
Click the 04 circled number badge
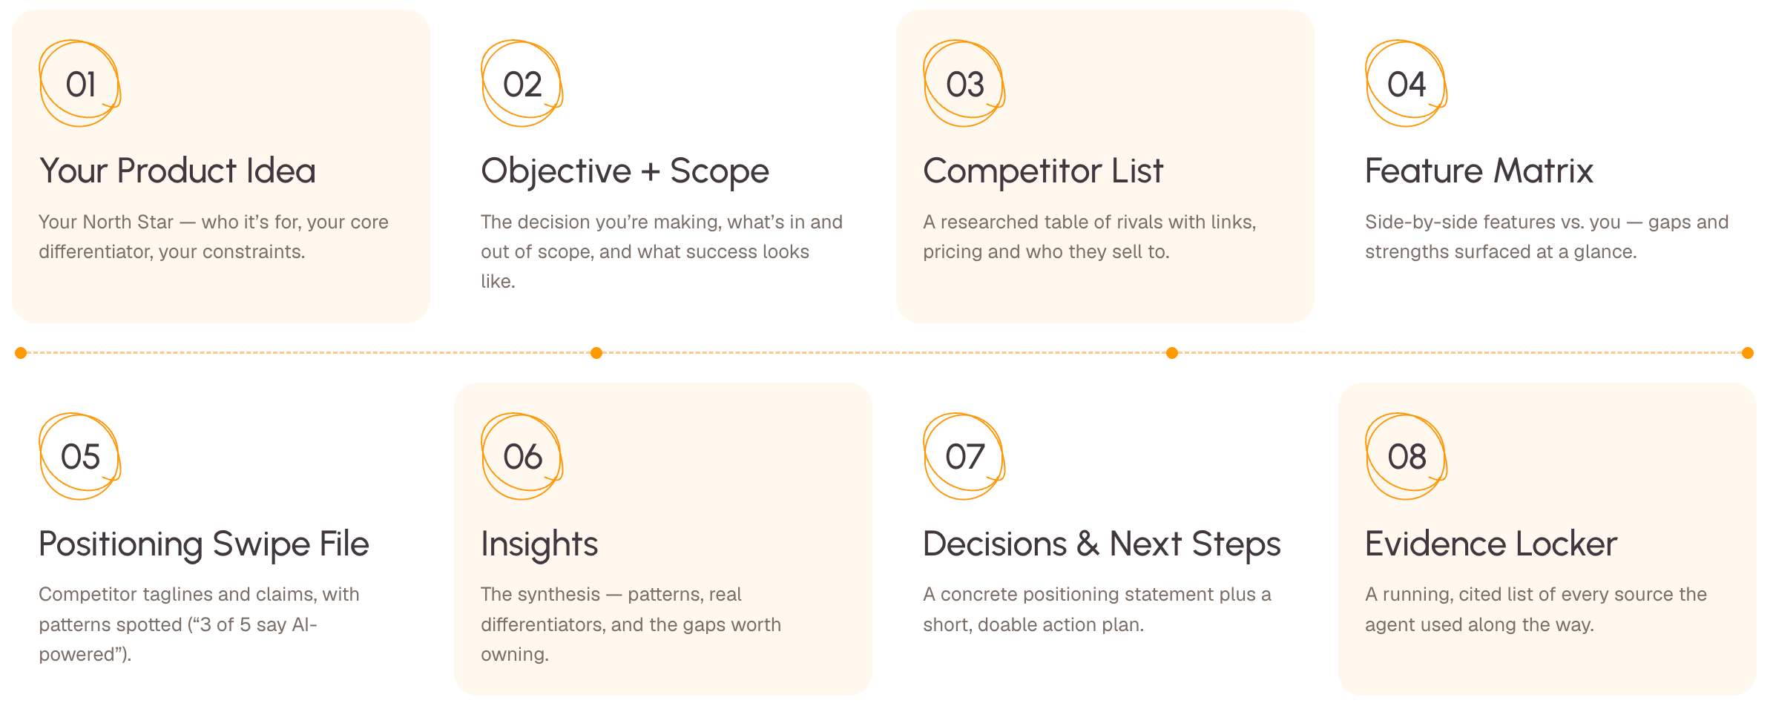1407,84
